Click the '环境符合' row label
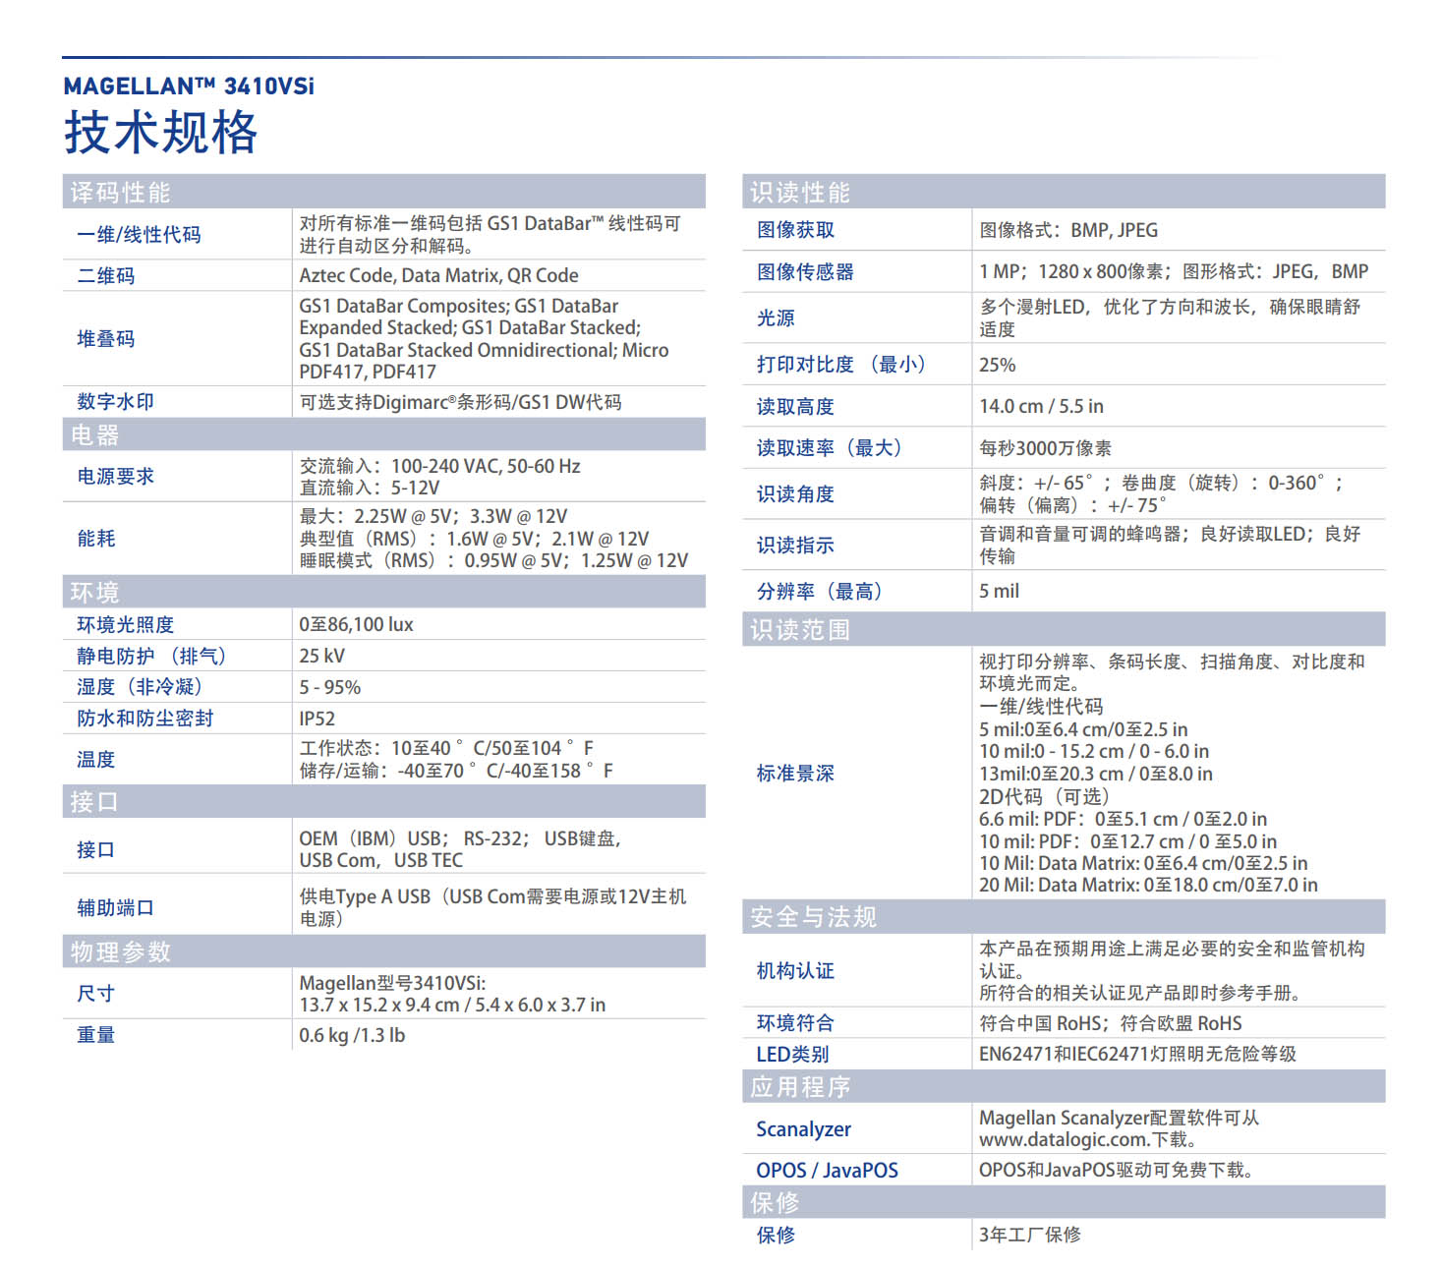 [795, 1023]
